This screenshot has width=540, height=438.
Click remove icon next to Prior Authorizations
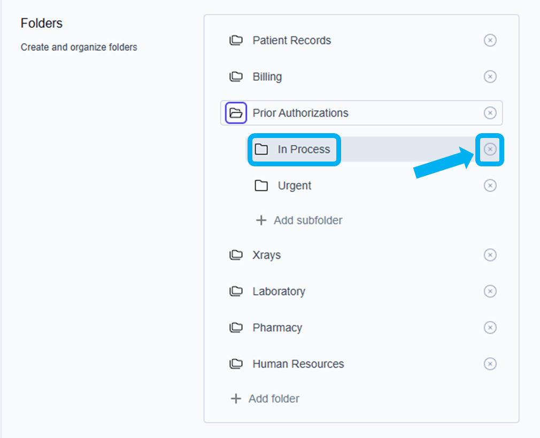click(x=490, y=113)
